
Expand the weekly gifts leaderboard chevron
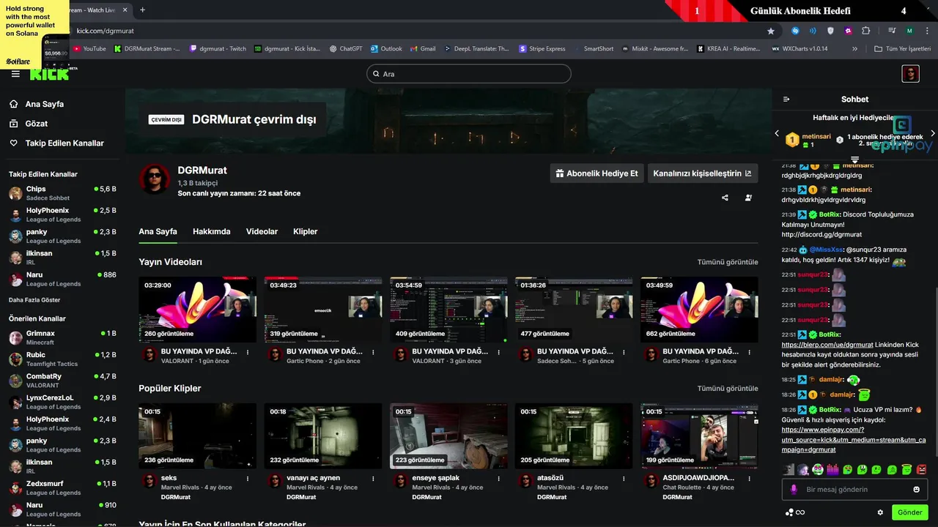coord(854,160)
